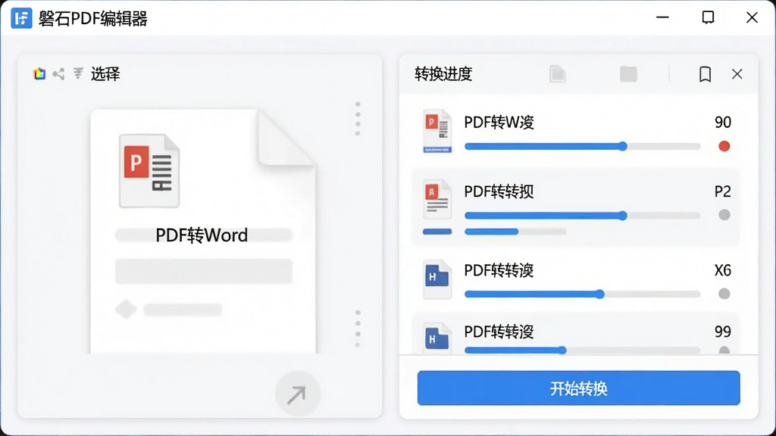776x436 pixels.
Task: Click the value P2
Action: (x=722, y=192)
